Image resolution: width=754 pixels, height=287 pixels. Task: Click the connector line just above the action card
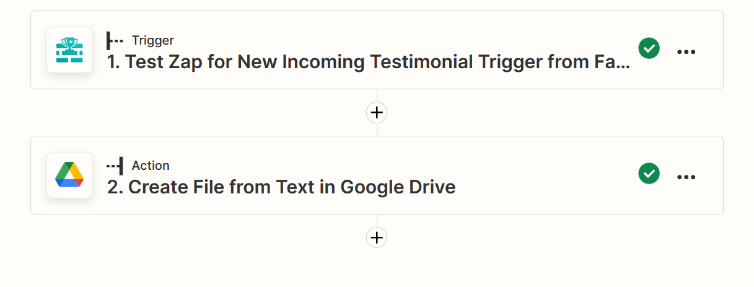(377, 130)
